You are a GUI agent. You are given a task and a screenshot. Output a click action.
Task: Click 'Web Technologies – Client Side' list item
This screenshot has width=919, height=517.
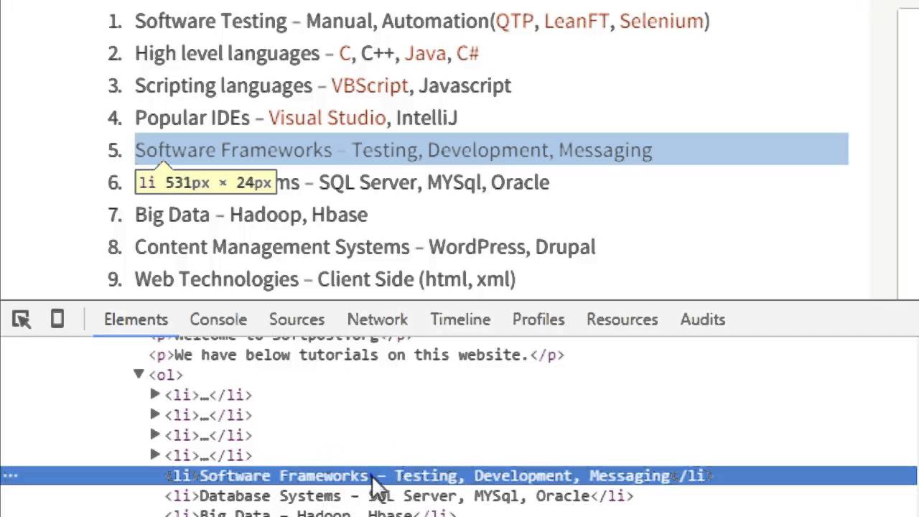coord(325,279)
